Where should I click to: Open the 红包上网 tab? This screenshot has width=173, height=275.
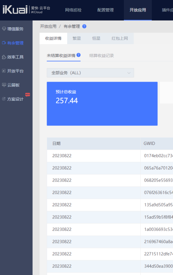pos(120,38)
